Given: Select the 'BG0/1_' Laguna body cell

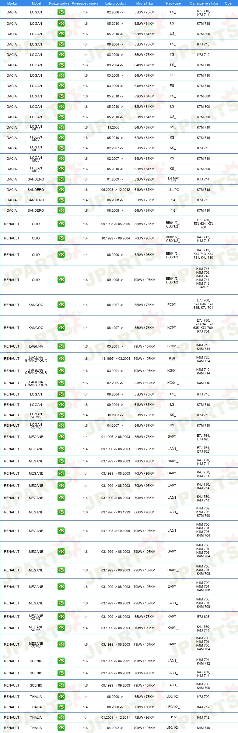Looking at the screenshot, I should click(x=173, y=346).
